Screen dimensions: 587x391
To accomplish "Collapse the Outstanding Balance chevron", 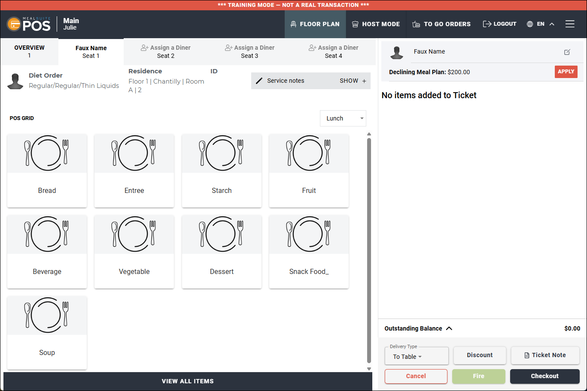I will (449, 328).
